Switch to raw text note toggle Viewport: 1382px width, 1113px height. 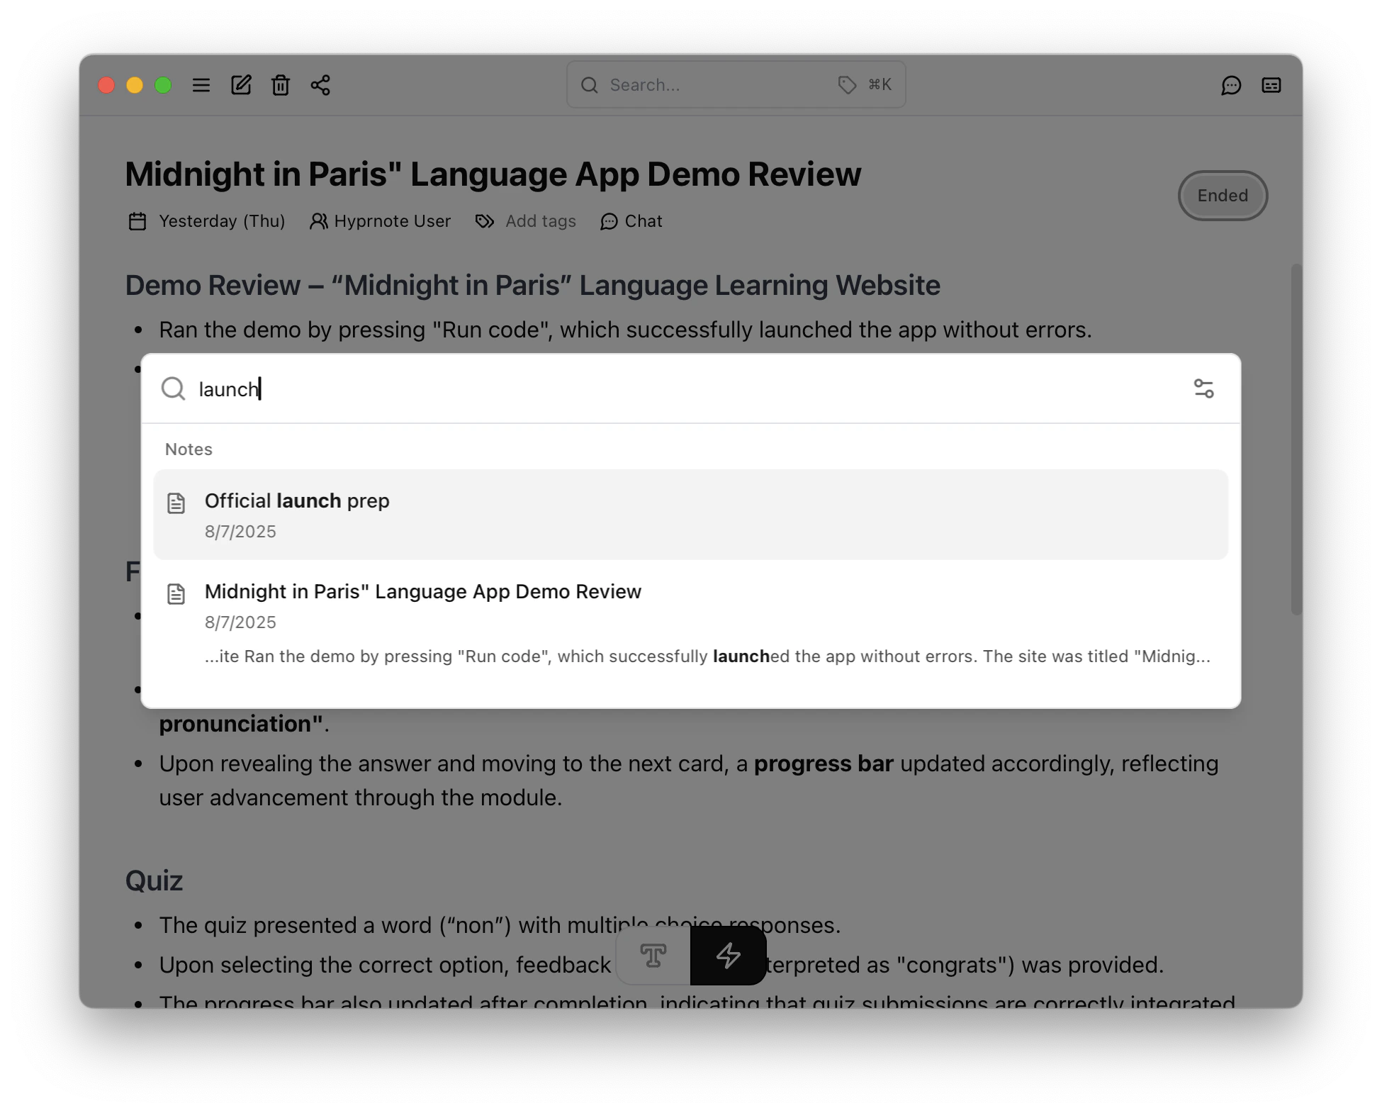pyautogui.click(x=653, y=956)
